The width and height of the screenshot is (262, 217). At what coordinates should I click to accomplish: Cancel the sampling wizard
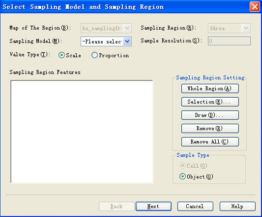[195, 206]
